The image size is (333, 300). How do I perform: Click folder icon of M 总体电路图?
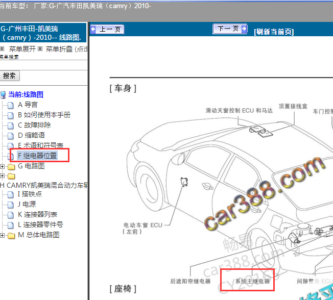[x=11, y=236]
